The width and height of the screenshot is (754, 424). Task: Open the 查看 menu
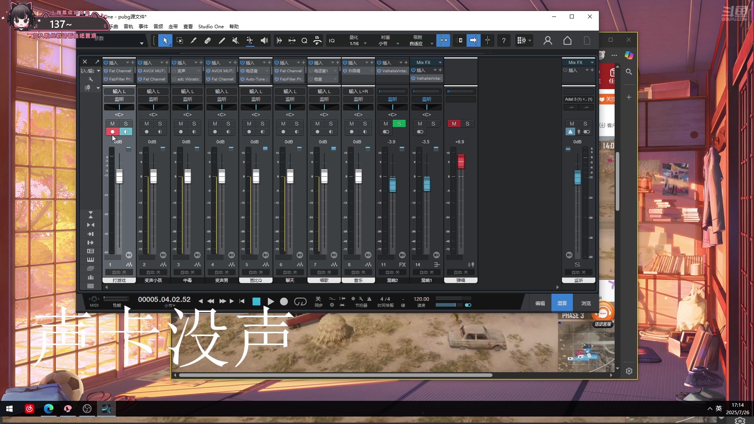click(x=188, y=26)
